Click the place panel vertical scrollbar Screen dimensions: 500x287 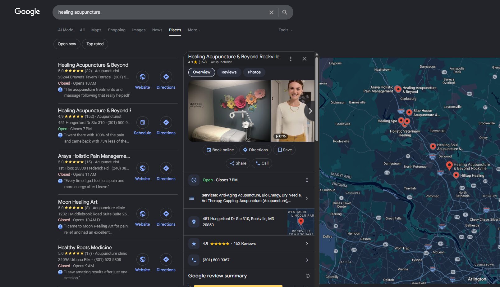(x=317, y=99)
